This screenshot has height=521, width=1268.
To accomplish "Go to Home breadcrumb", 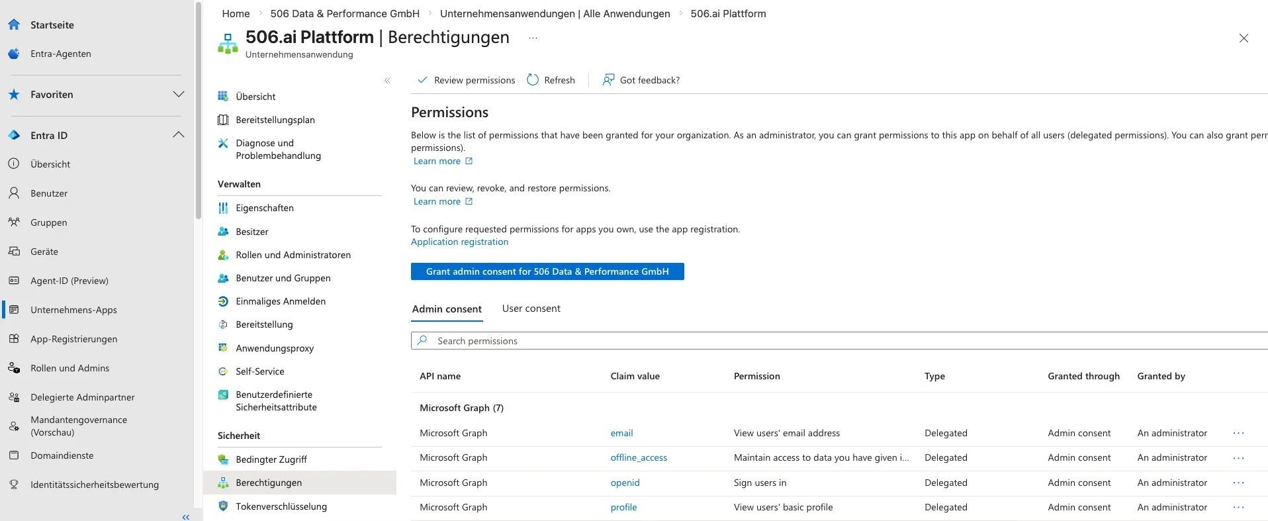I will [236, 13].
